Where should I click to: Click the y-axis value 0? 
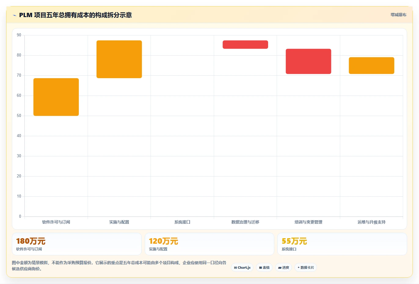click(x=20, y=217)
